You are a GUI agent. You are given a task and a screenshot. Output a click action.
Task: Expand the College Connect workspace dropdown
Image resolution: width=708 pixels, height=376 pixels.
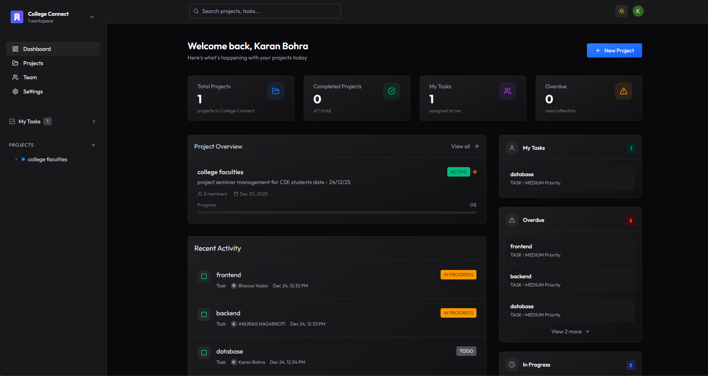point(92,17)
